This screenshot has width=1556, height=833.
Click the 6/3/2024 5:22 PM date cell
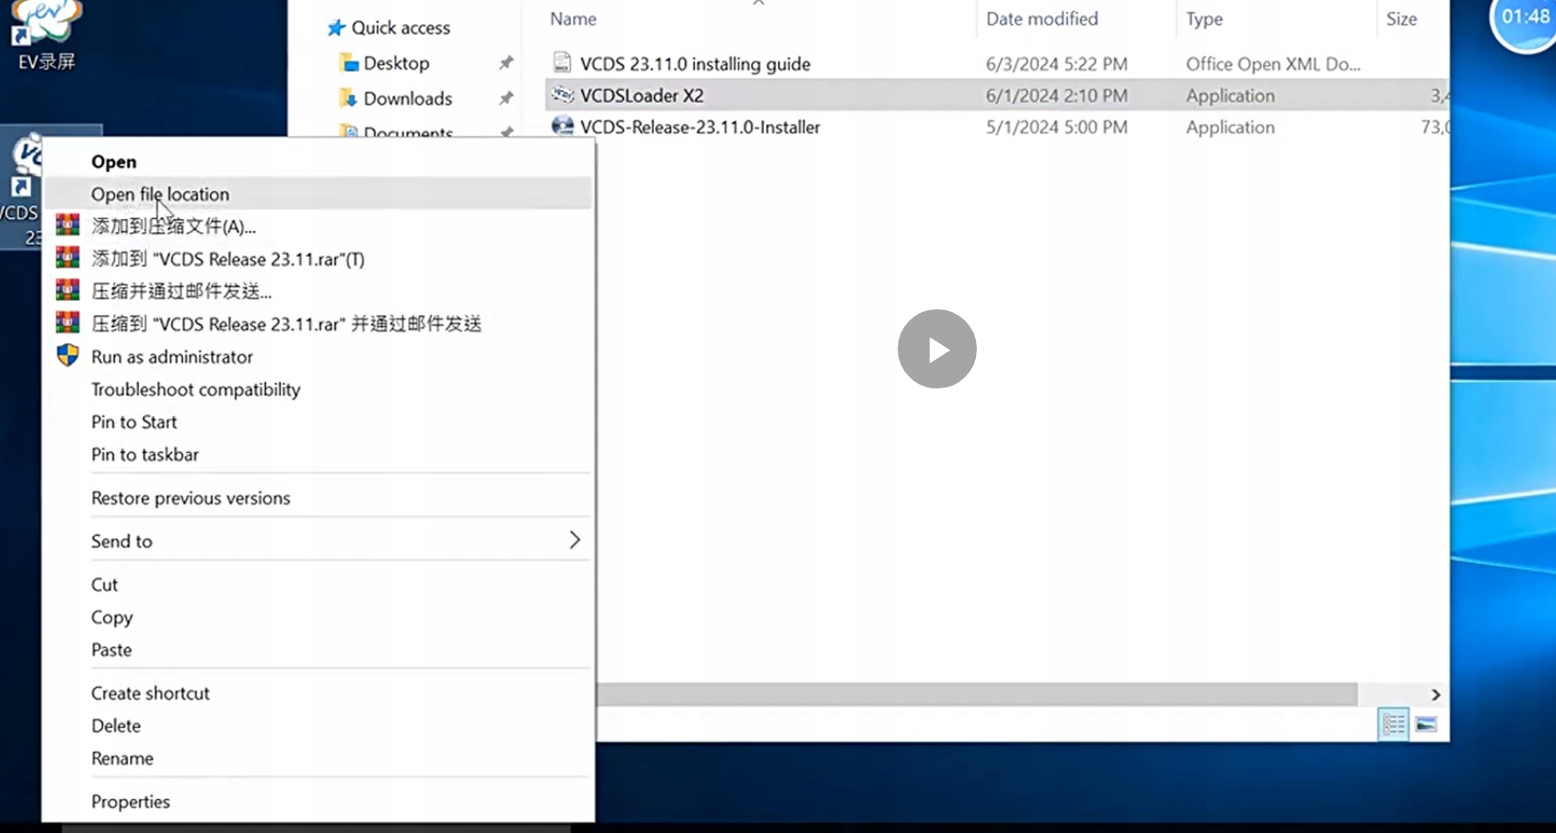point(1056,64)
